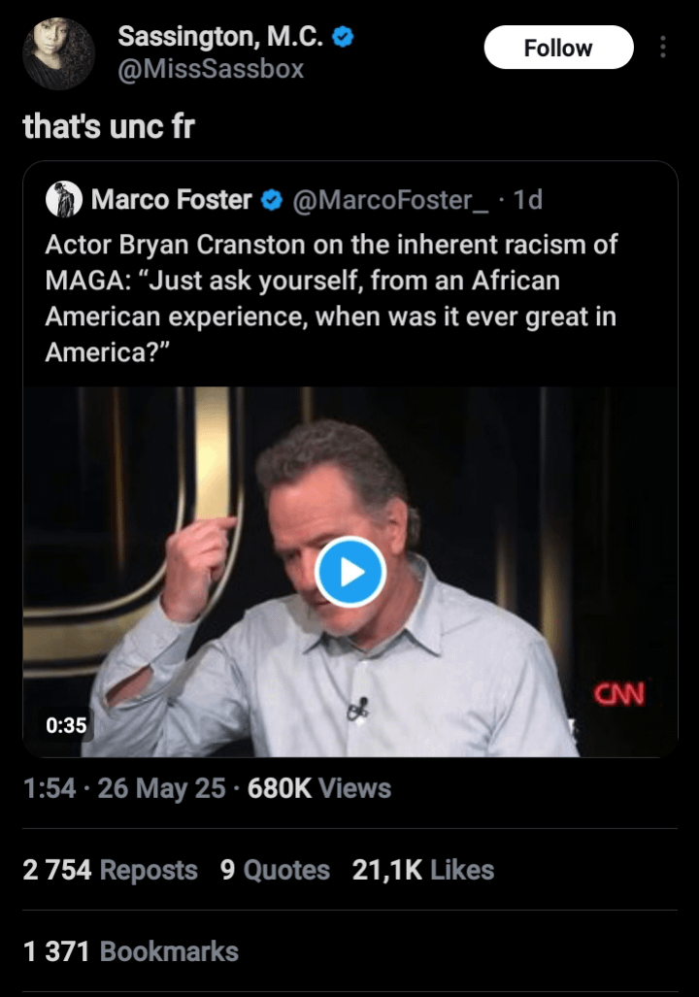Click the 1:54 · 26 May 25 timestamp
The image size is (699, 997).
(124, 787)
